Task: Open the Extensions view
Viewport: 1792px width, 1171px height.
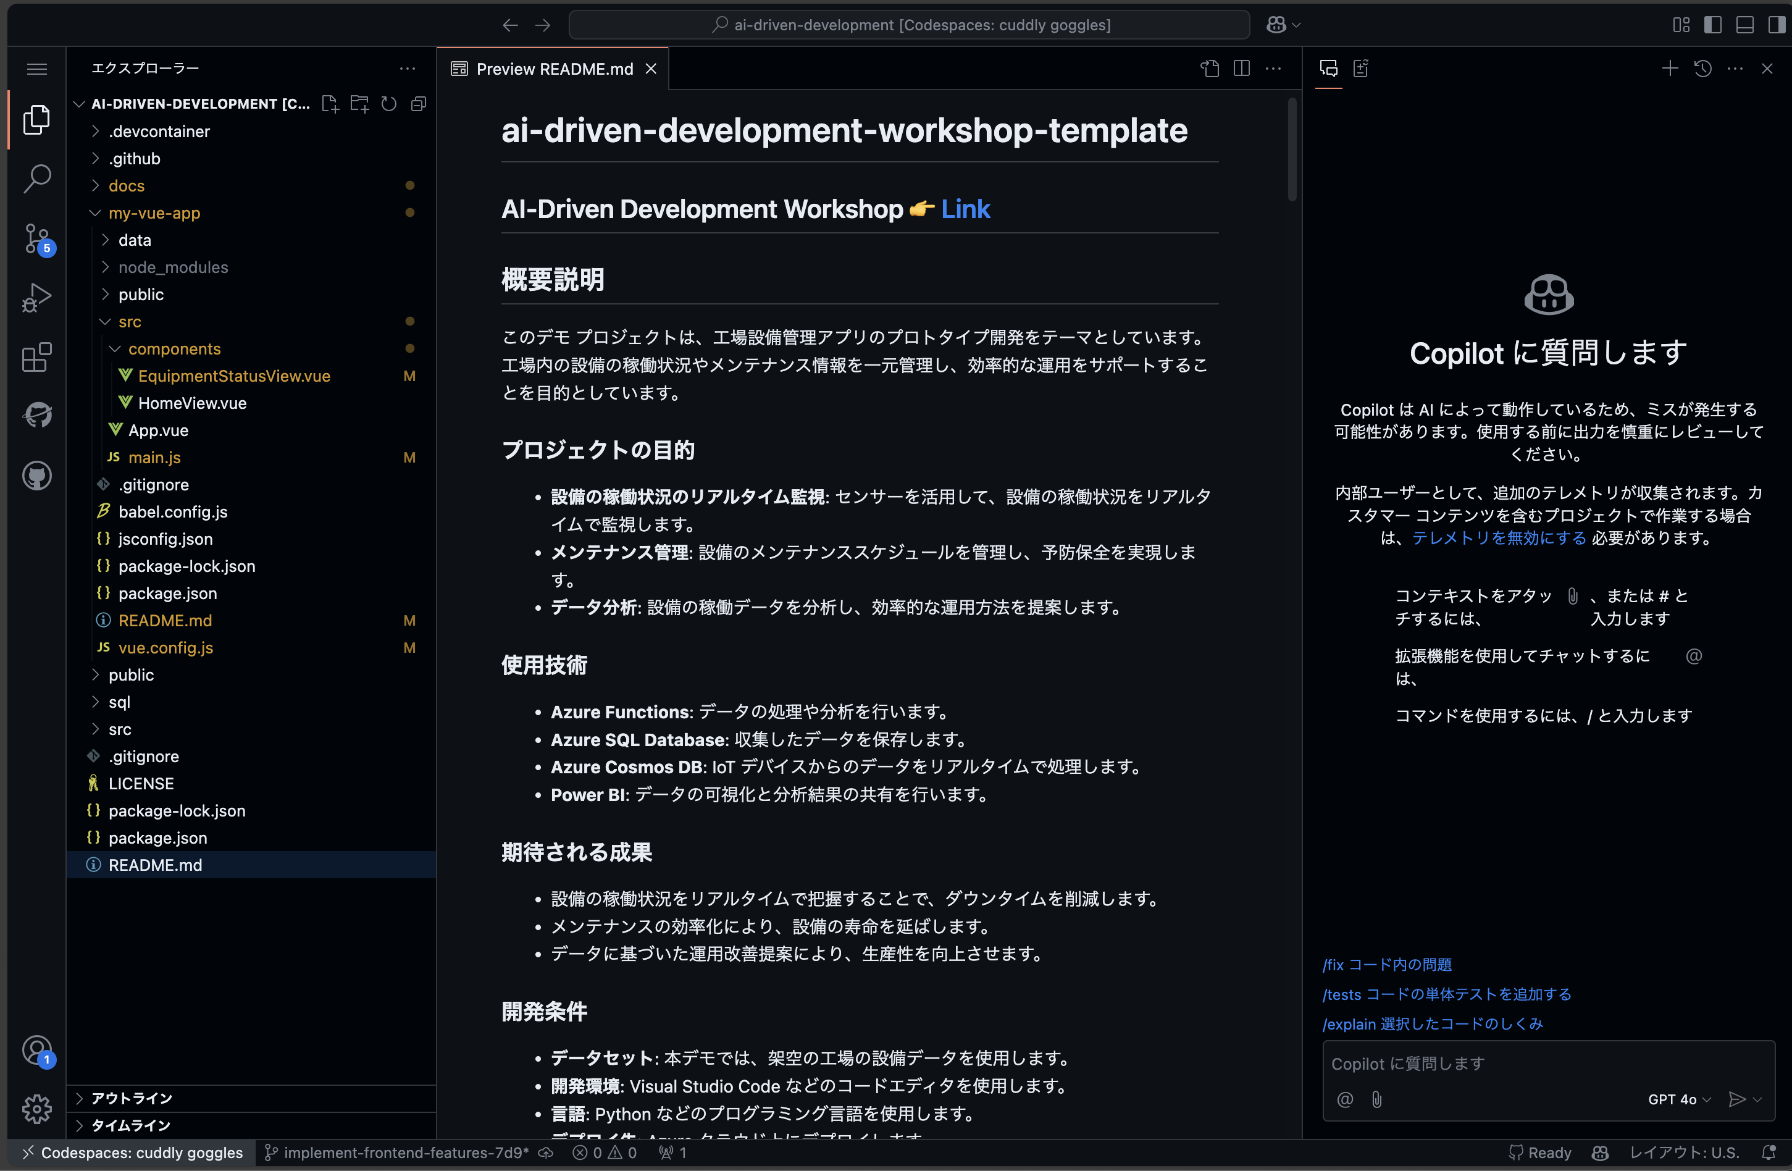Action: click(36, 358)
